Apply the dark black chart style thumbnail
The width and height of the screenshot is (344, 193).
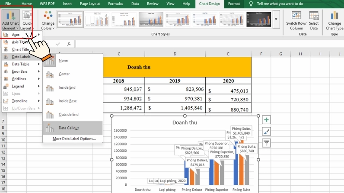coord(259,19)
